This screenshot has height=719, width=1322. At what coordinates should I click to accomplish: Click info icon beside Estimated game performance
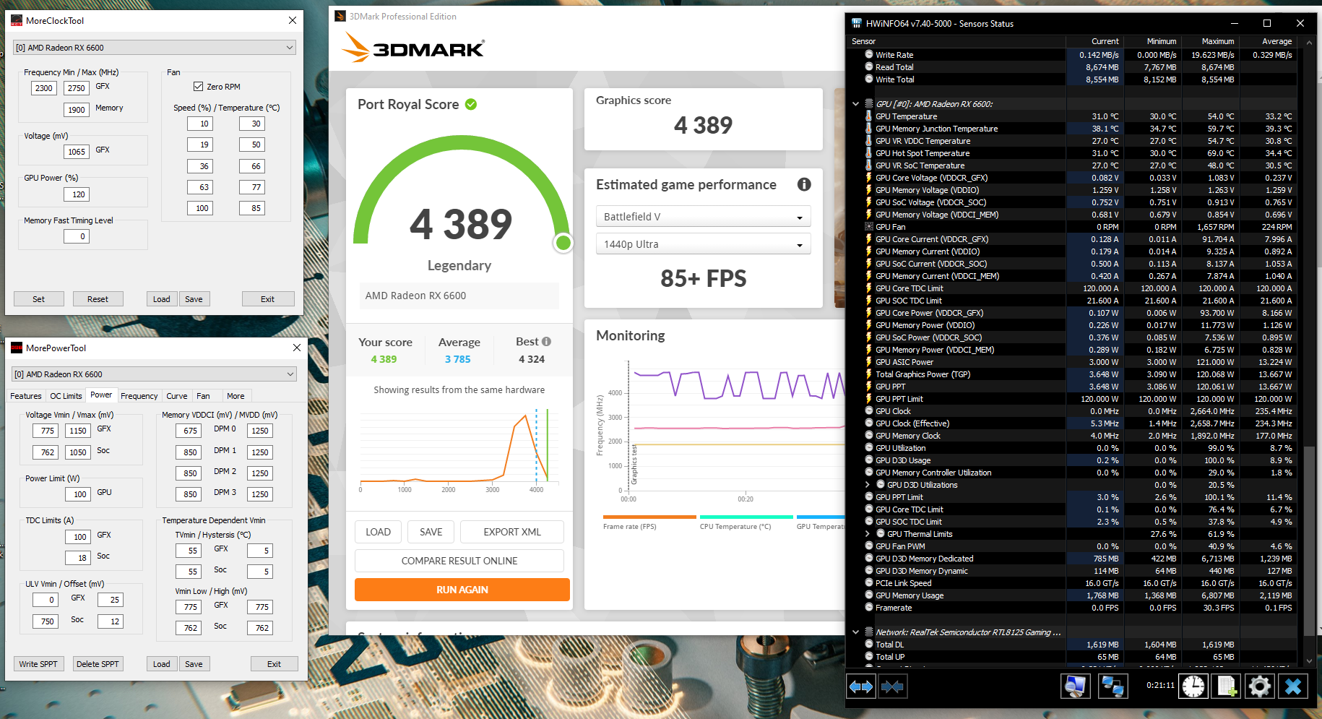click(x=804, y=184)
